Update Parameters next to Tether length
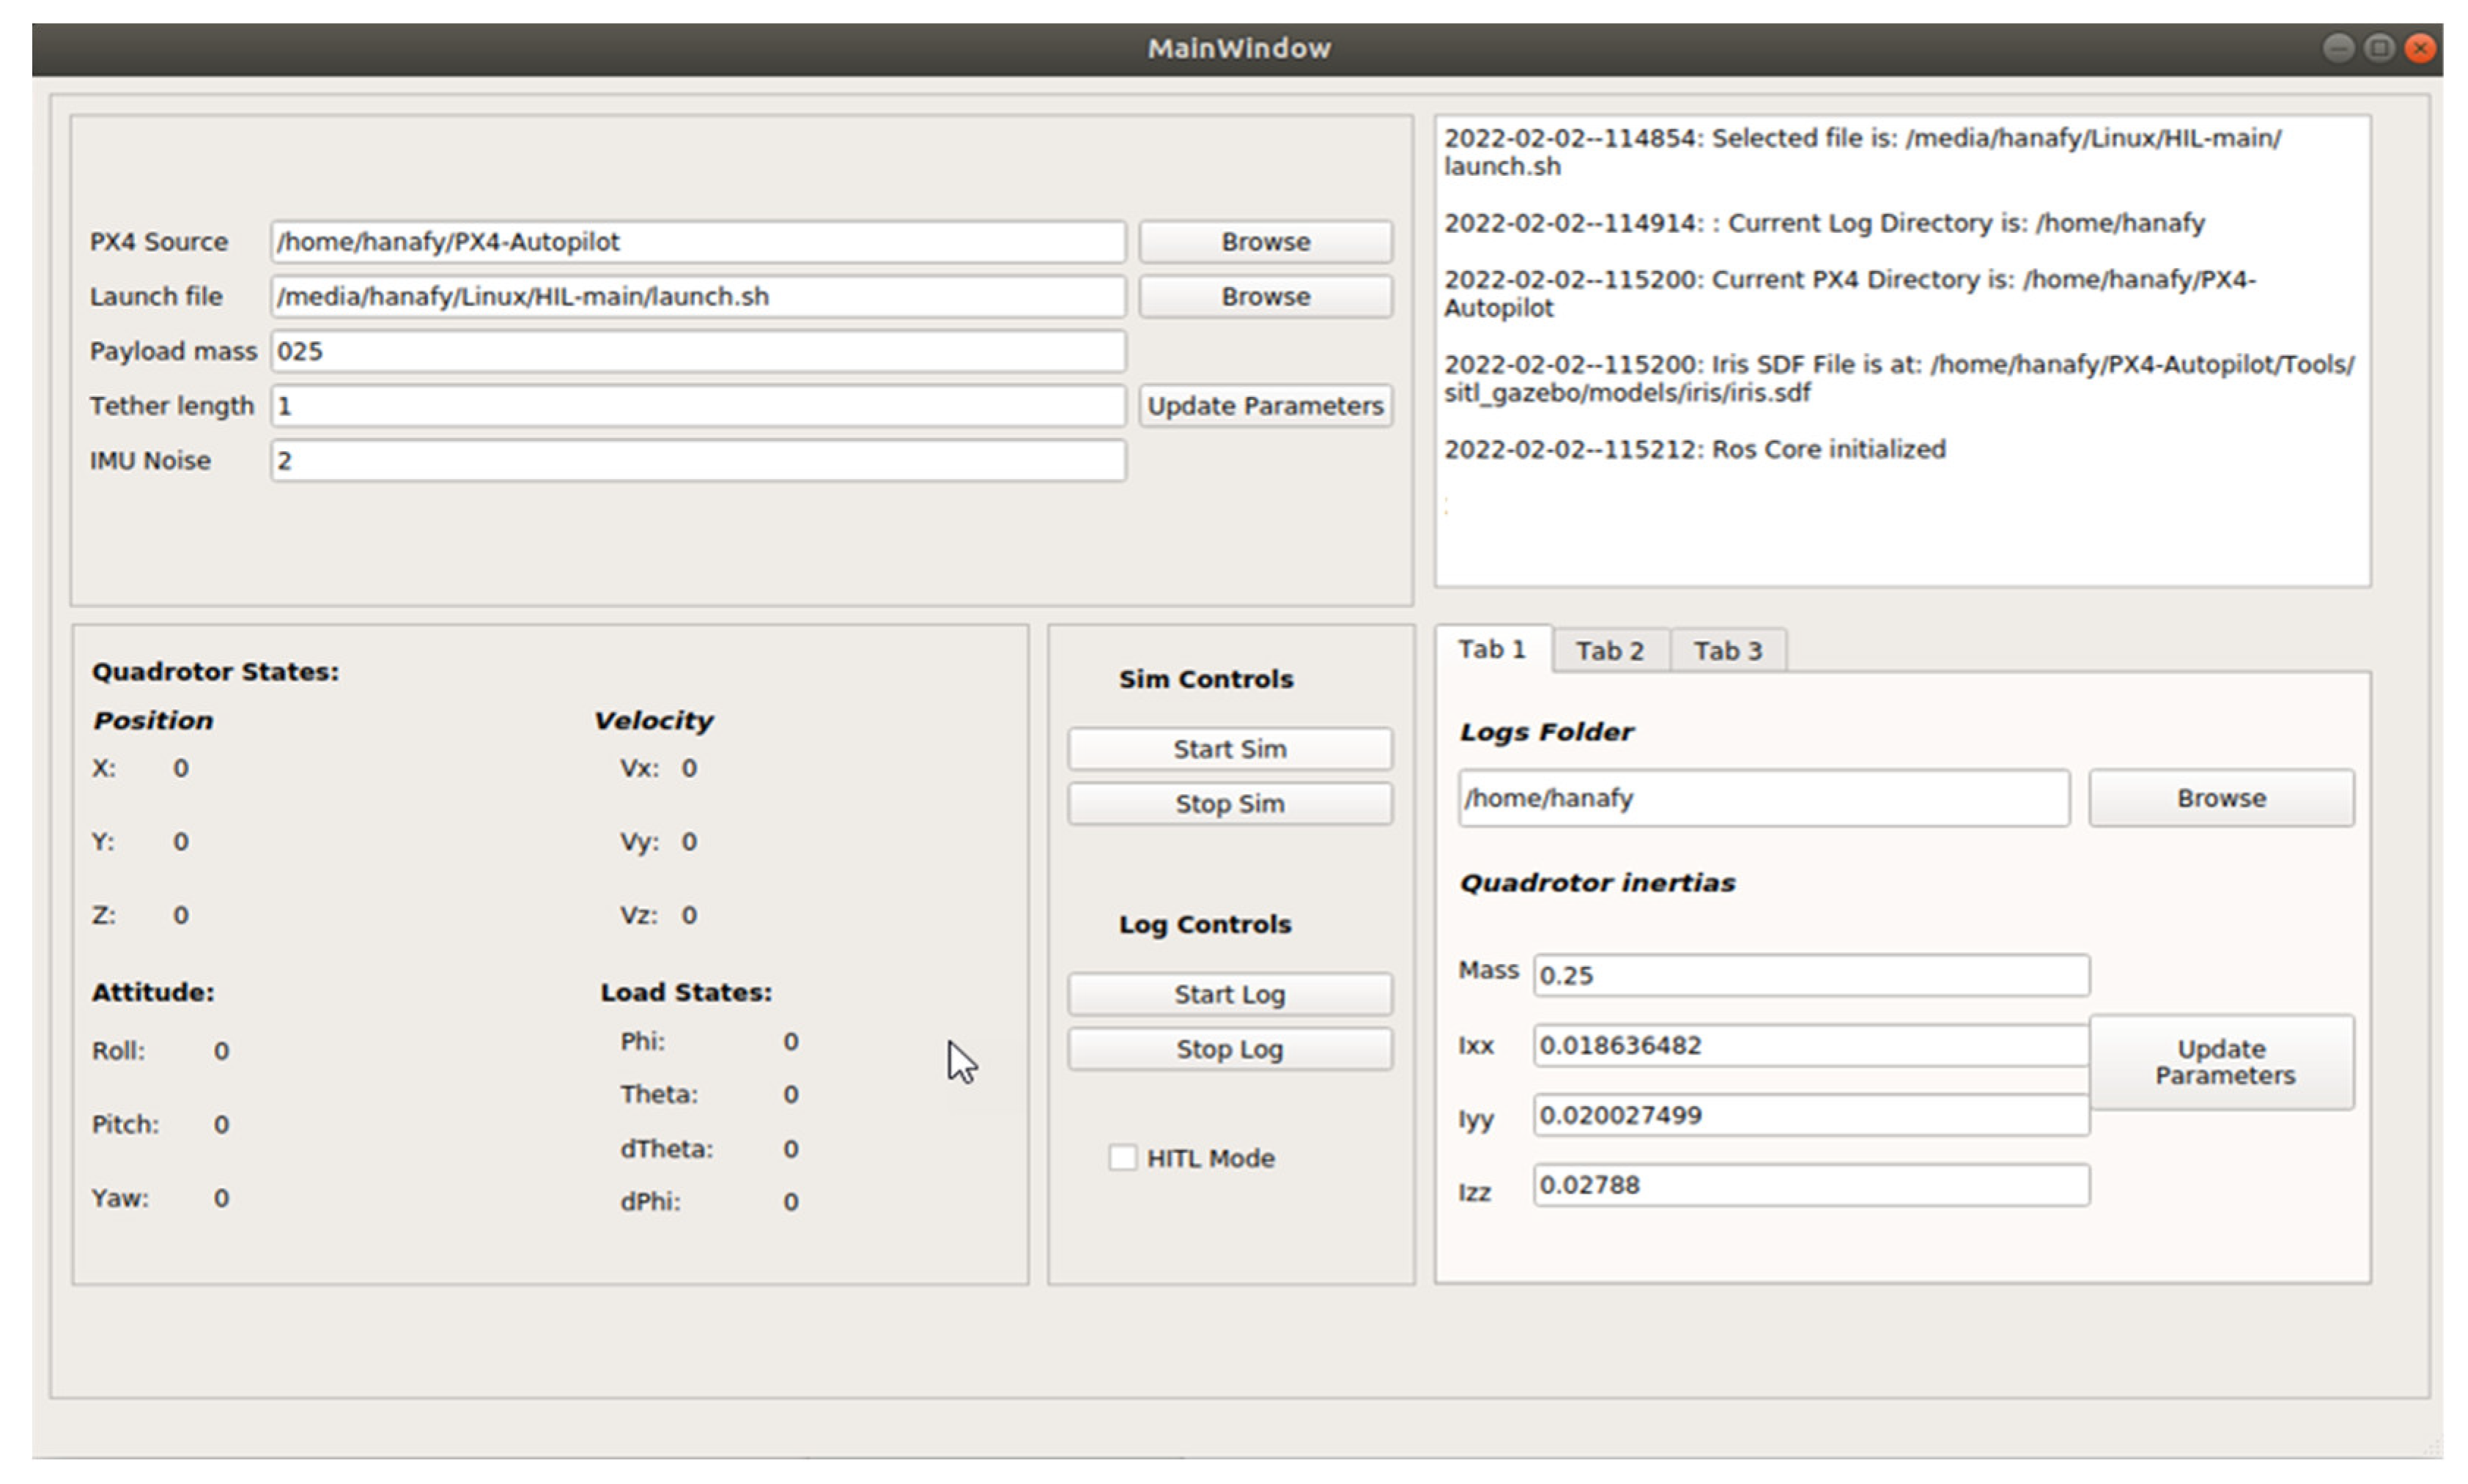Screen dimensions: 2468x1484 1265,406
